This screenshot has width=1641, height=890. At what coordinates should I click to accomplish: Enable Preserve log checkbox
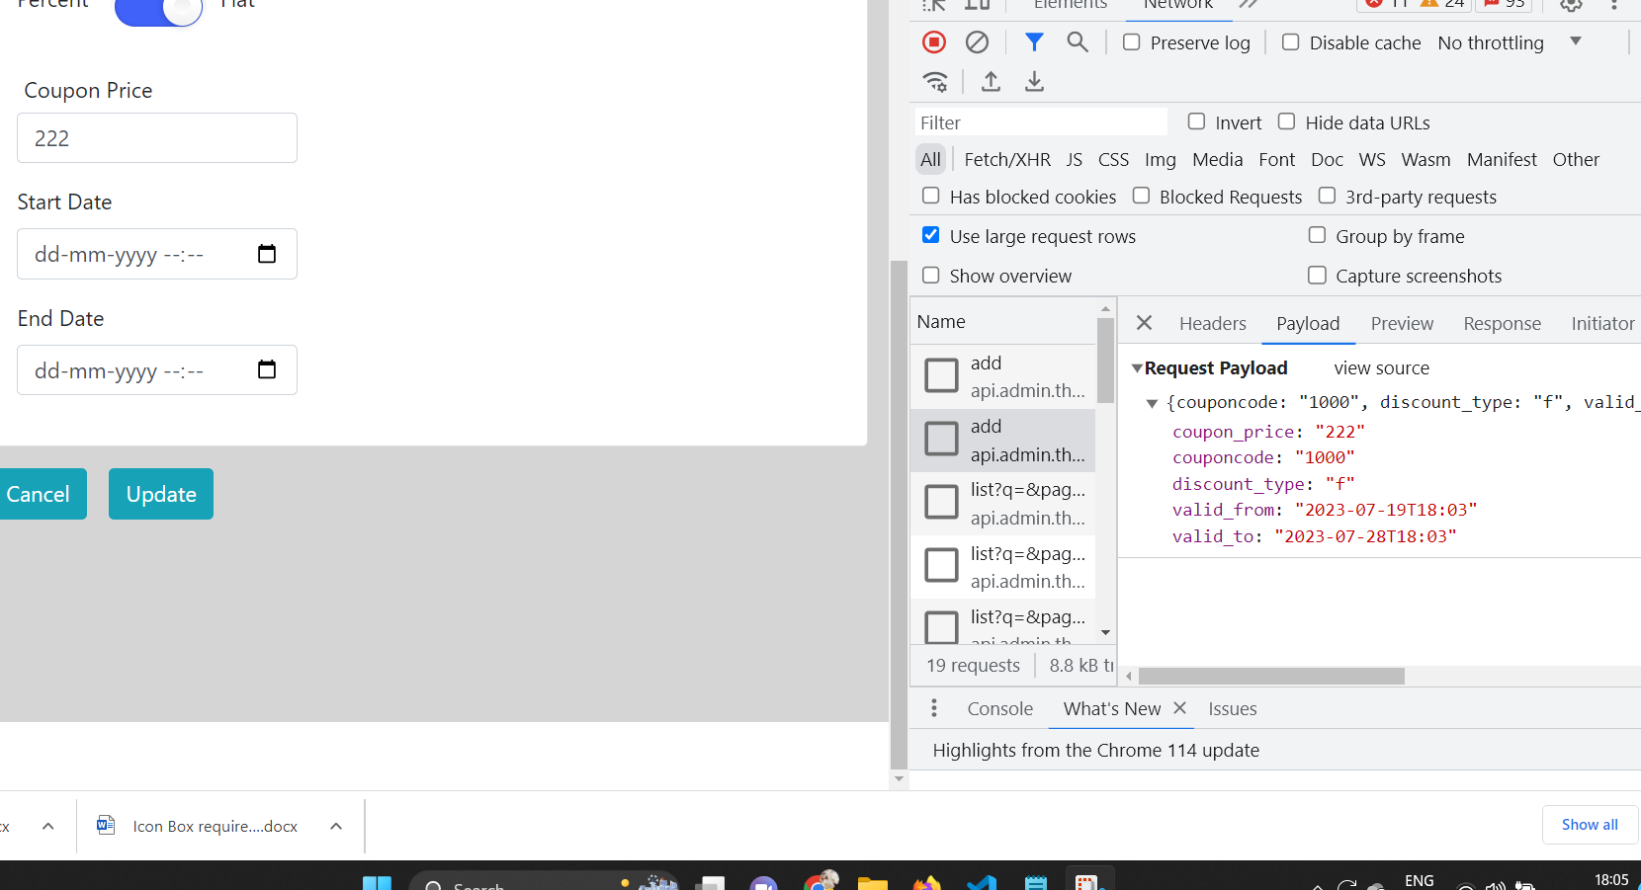1132,42
